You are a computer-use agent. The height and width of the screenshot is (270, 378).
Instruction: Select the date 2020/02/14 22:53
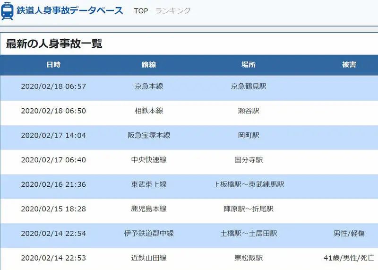53,258
